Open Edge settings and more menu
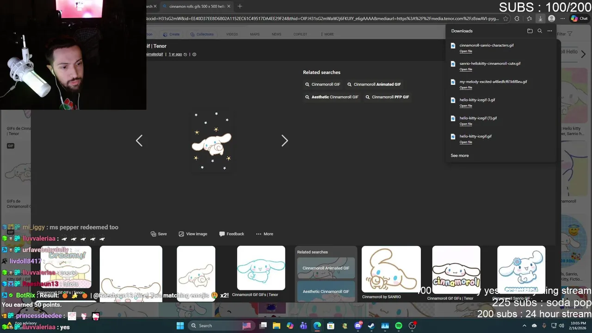The height and width of the screenshot is (333, 592). tap(562, 18)
